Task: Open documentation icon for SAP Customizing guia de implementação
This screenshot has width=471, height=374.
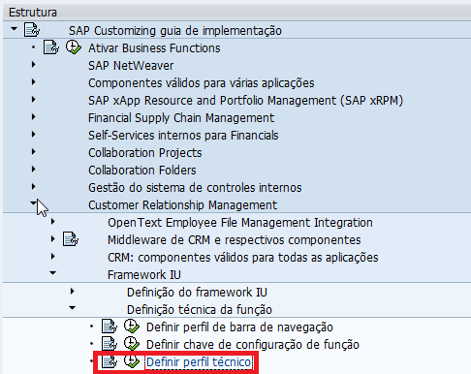Action: 32,30
